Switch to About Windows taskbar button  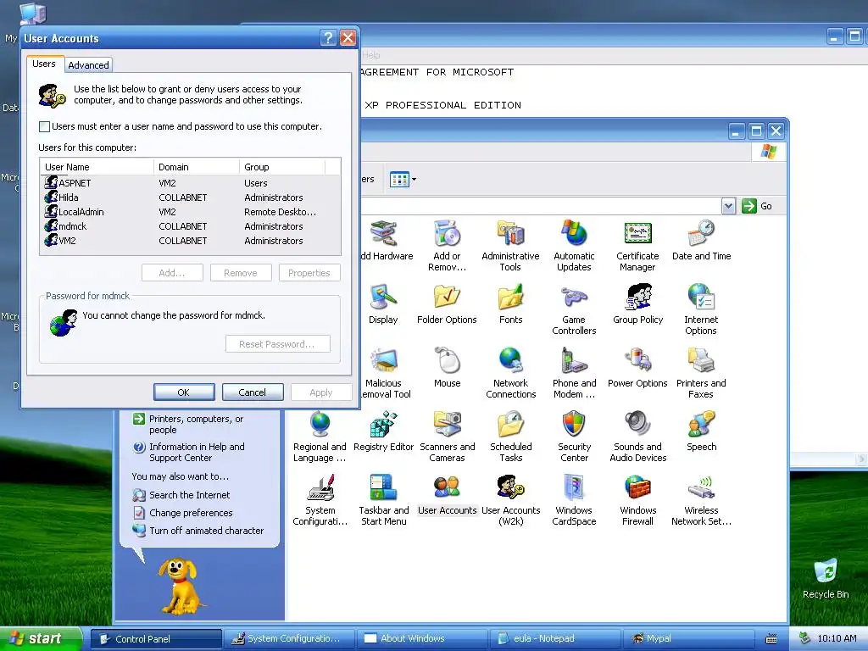point(422,638)
